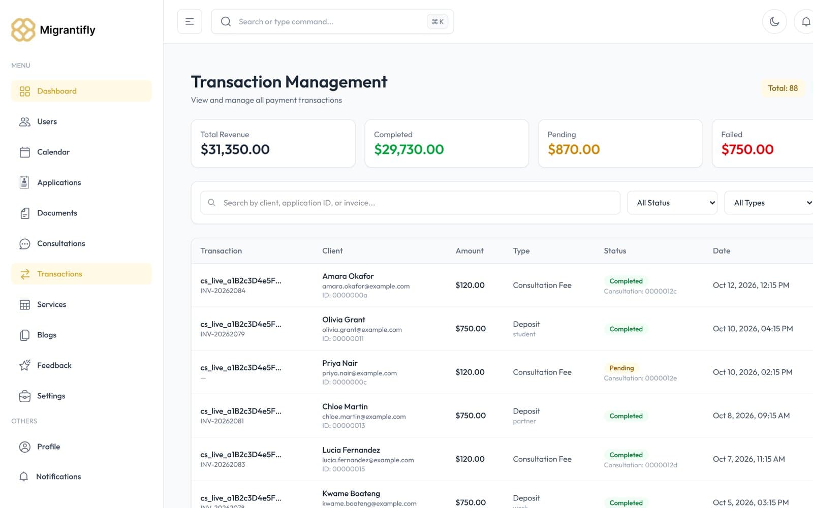Click the Amount column header
813x508 pixels.
tap(470, 250)
